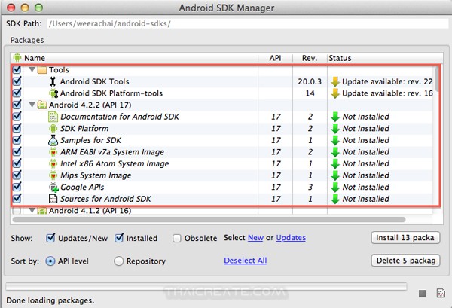Click the Status column header
This screenshot has width=452, height=308.
pyautogui.click(x=385, y=58)
